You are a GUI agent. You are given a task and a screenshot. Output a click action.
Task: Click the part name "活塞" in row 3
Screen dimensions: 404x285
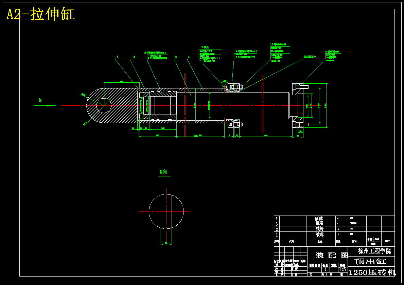click(319, 224)
